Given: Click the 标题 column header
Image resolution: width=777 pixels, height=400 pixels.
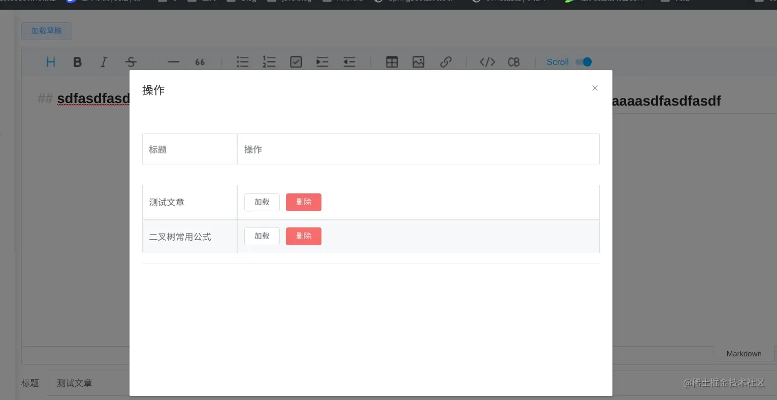Looking at the screenshot, I should click(x=190, y=149).
